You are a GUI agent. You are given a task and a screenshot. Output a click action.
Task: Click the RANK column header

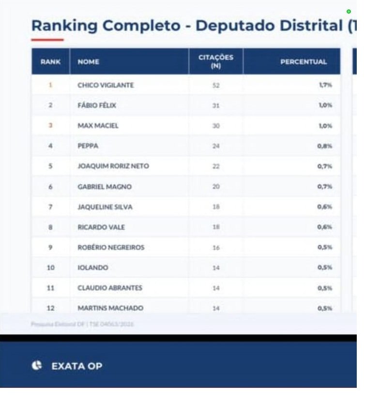tap(50, 62)
